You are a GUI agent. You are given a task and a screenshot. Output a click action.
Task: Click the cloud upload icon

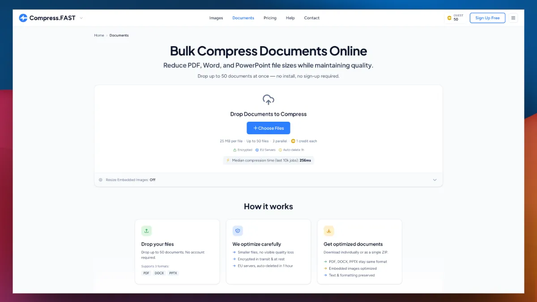tap(268, 100)
